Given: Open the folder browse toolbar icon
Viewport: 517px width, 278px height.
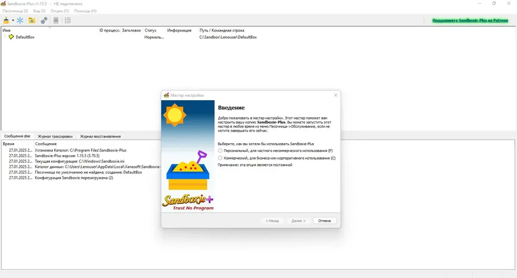Looking at the screenshot, I should [32, 21].
